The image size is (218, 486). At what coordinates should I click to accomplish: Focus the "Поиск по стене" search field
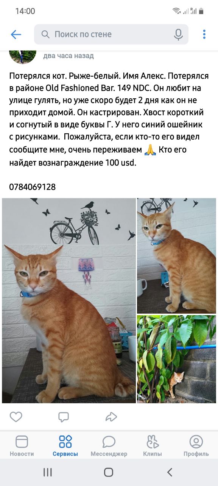[111, 35]
